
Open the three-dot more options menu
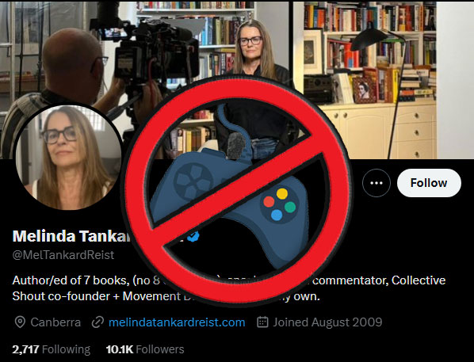[377, 183]
